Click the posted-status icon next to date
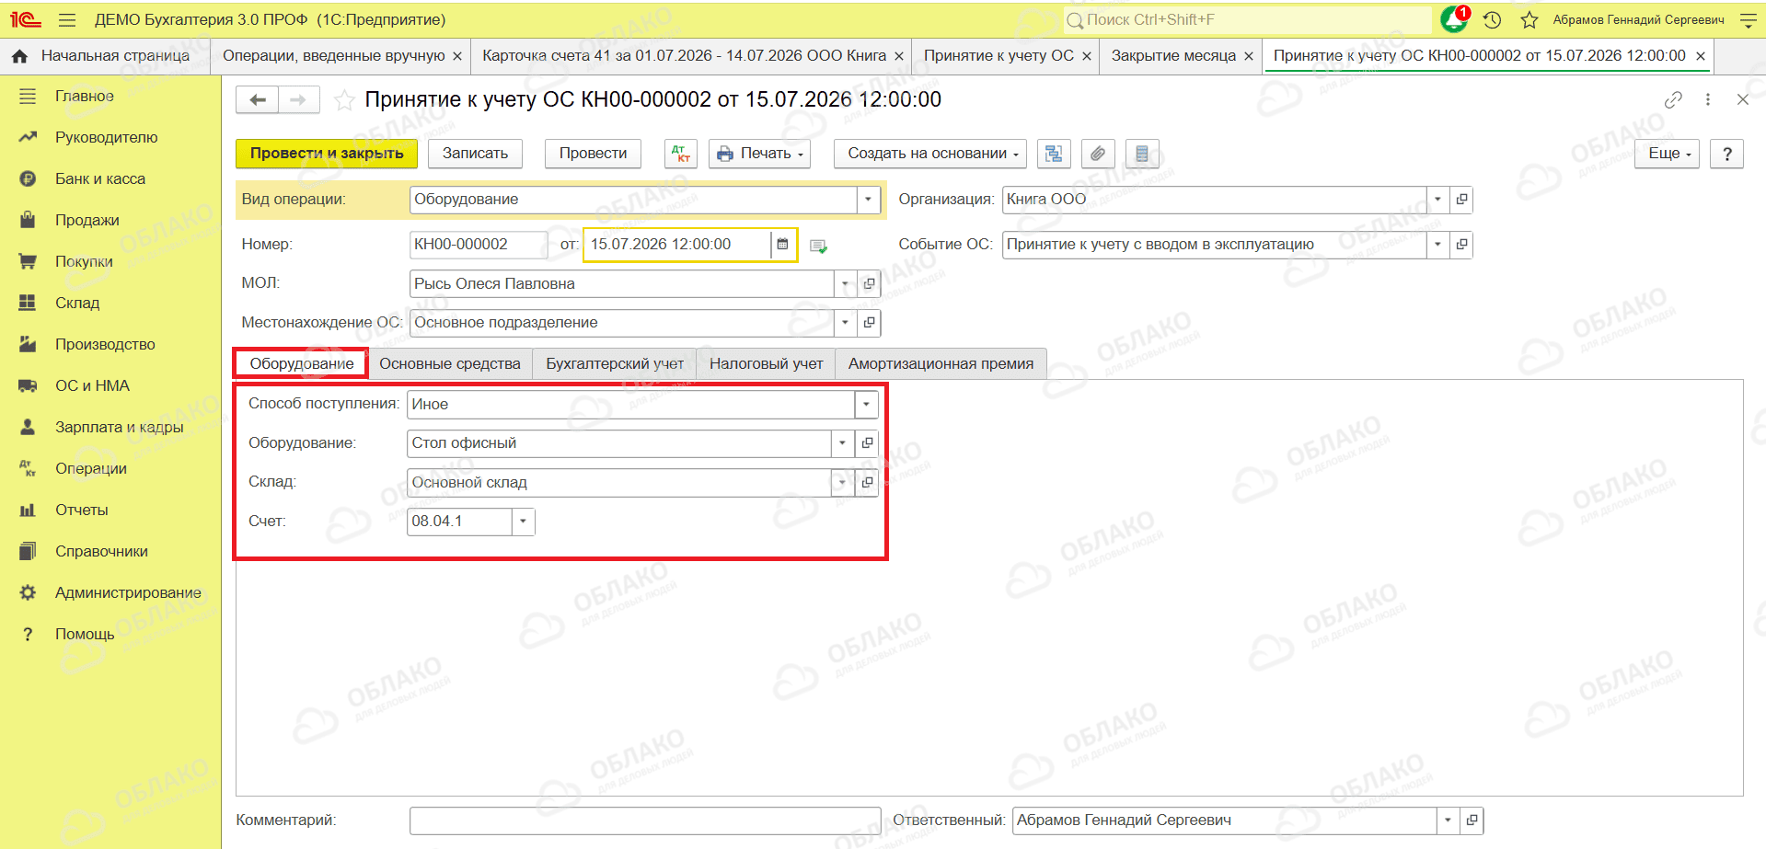Viewport: 1766px width, 849px height. coord(818,246)
